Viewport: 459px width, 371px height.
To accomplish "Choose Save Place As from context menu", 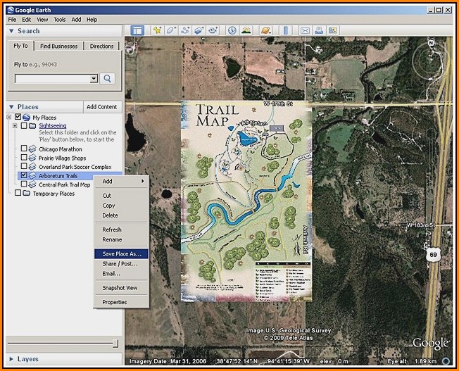I will click(121, 253).
